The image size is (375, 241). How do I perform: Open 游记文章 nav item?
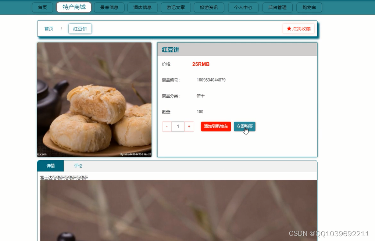(x=176, y=7)
